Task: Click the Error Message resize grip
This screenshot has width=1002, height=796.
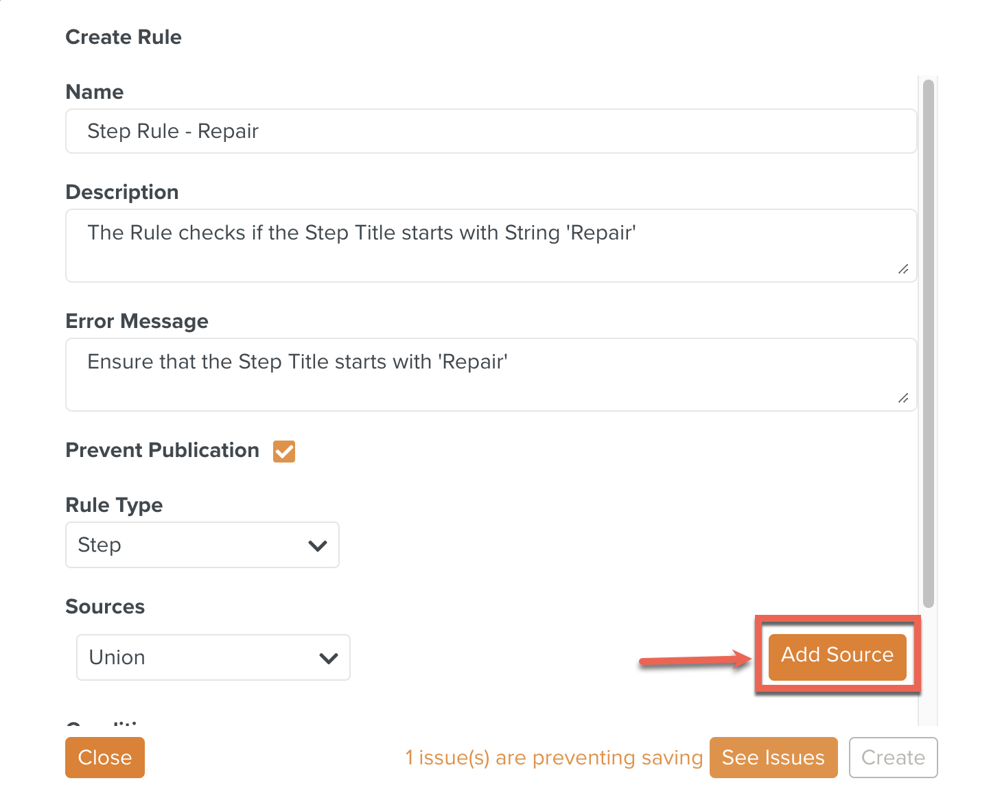Action: coord(903,398)
